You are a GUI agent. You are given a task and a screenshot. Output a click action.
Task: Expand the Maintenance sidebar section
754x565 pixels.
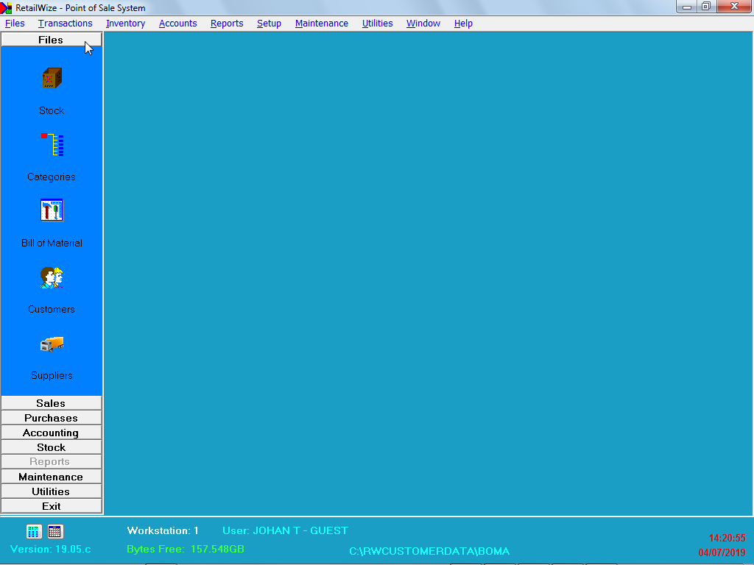51,477
